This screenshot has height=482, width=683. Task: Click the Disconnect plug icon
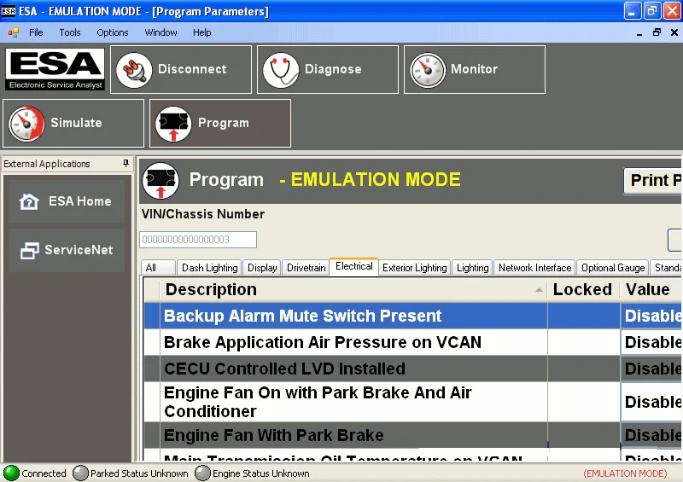pyautogui.click(x=134, y=70)
